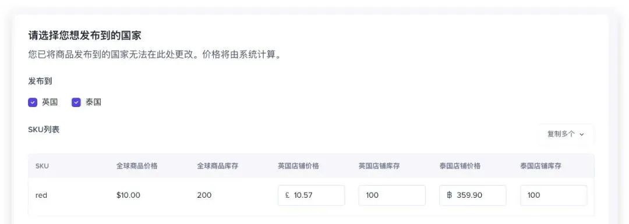Click the chevron arrow beside 复制多个
The image size is (629, 224).
click(582, 134)
